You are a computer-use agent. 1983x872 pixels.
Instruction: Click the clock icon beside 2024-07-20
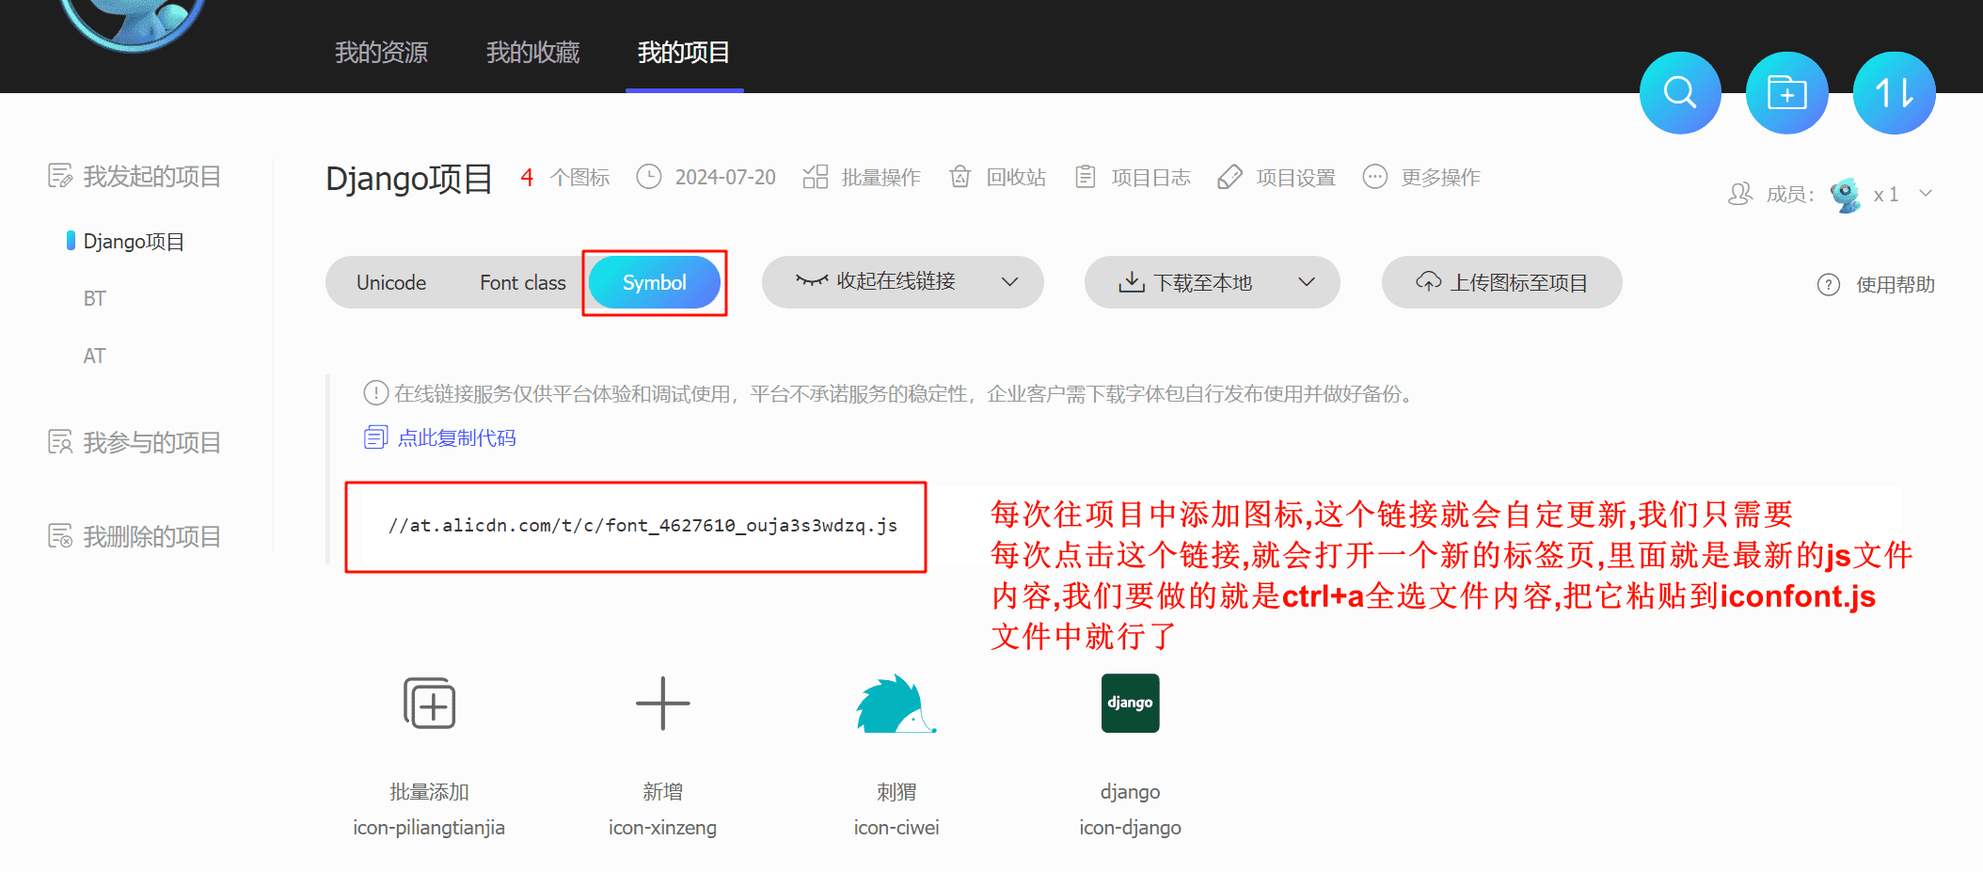(x=649, y=177)
